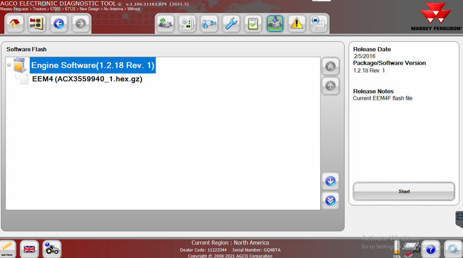Screen dimensions: 463x258
Task: Open the green checklist icon
Action: (x=253, y=24)
